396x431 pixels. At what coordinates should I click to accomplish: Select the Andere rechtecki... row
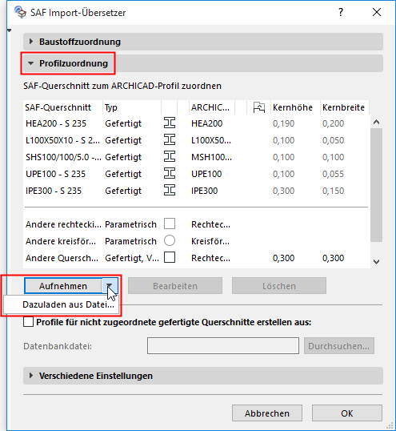[x=196, y=224]
